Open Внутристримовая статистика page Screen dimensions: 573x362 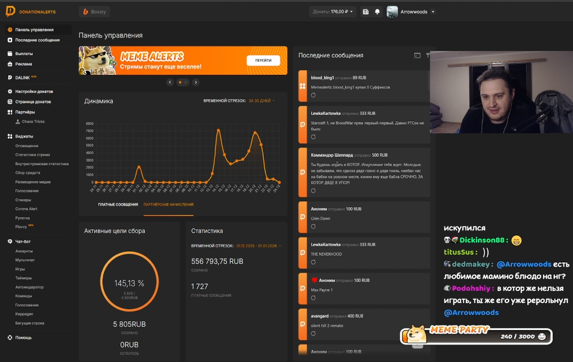42,164
